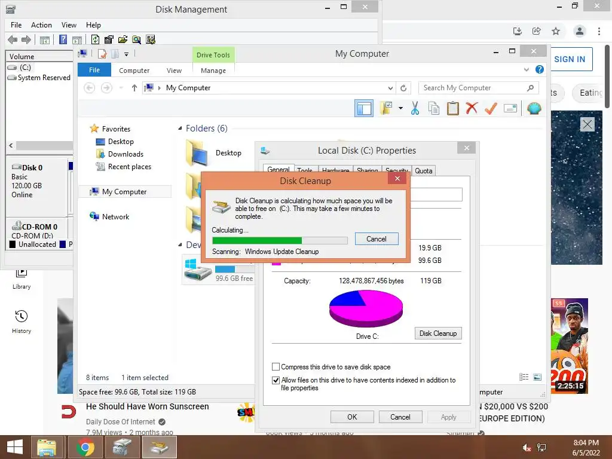This screenshot has height=459, width=612.
Task: Open the blue File tab in My Computer
Action: click(x=94, y=70)
